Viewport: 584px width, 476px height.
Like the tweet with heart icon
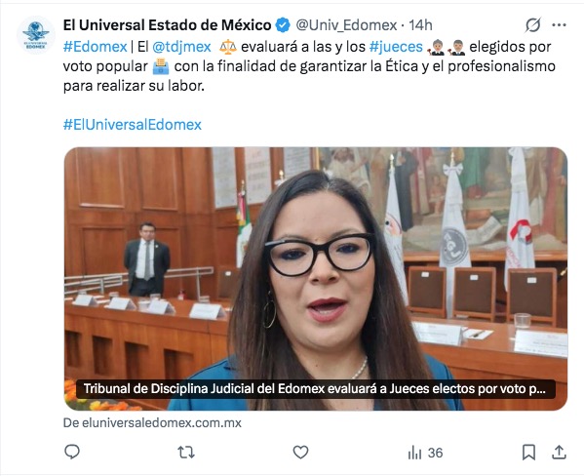pyautogui.click(x=300, y=453)
